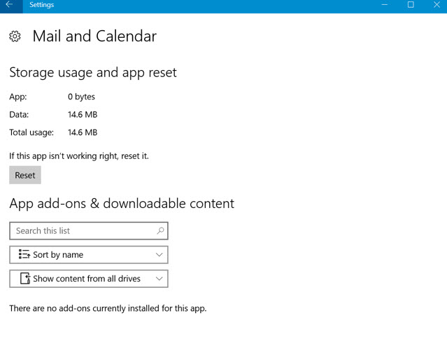Click the If this app isn't working right text
447x346 pixels.
point(79,156)
